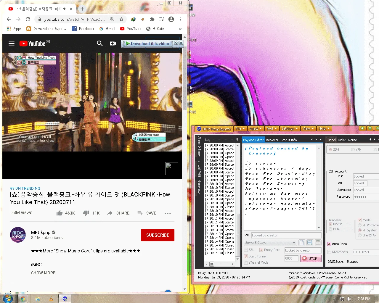This screenshot has width=379, height=303.
Task: Toggle Auto Reco checkbox
Action: tap(329, 244)
